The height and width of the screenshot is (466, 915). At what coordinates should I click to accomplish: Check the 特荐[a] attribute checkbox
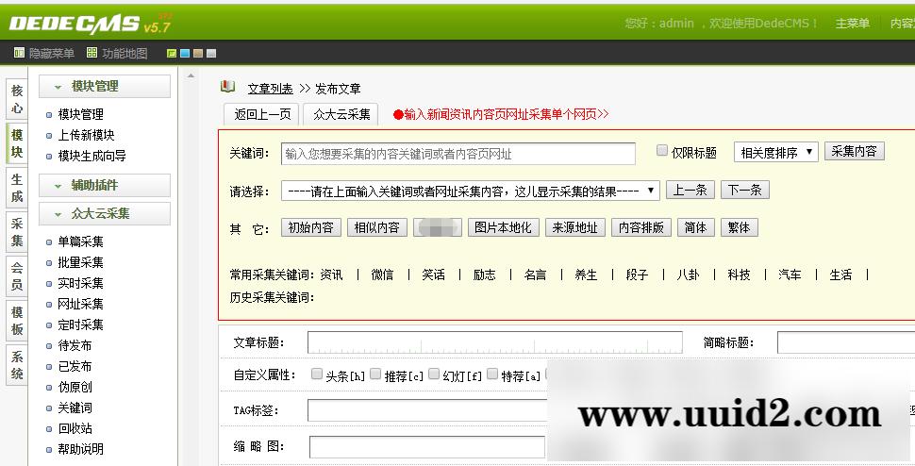click(x=491, y=374)
